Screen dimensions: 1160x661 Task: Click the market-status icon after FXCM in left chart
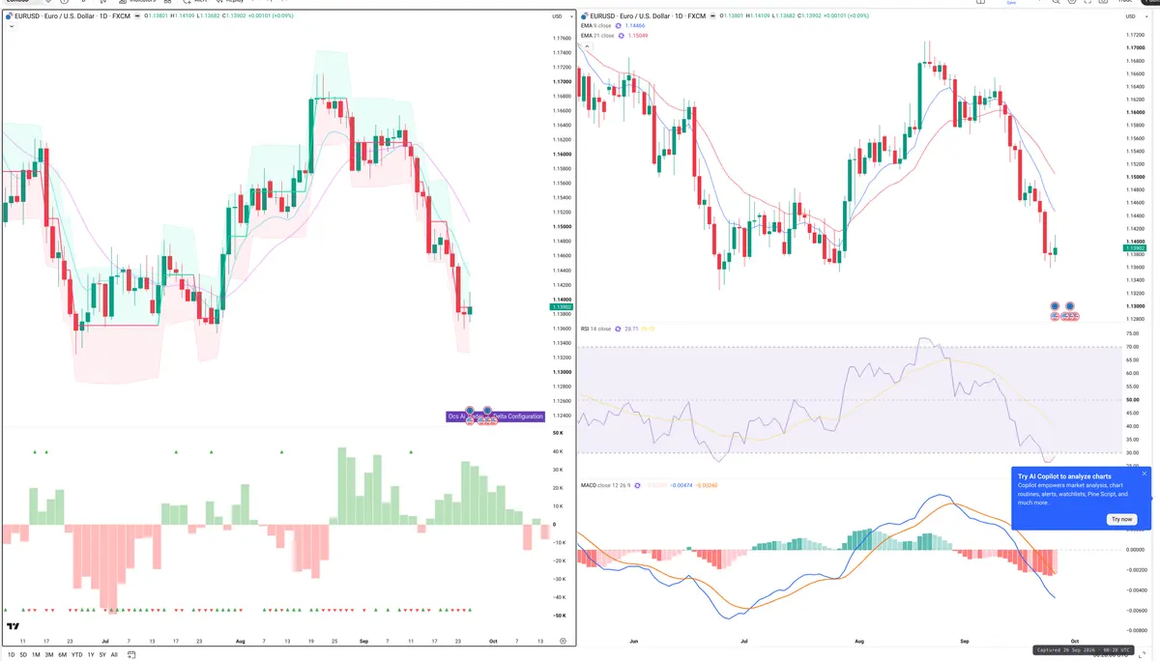(137, 15)
